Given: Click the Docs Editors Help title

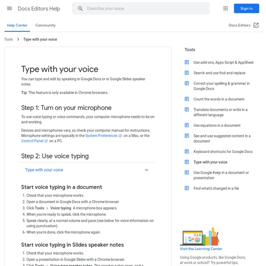Looking at the screenshot, I should pyautogui.click(x=39, y=8).
